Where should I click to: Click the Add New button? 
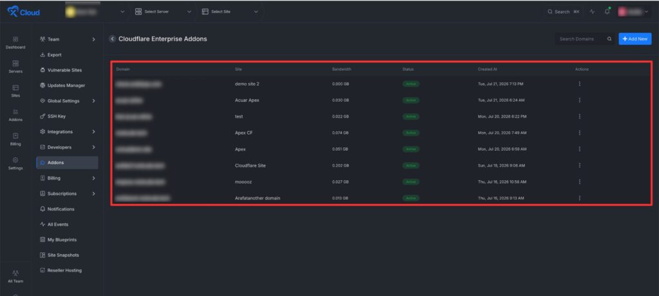[x=635, y=39]
